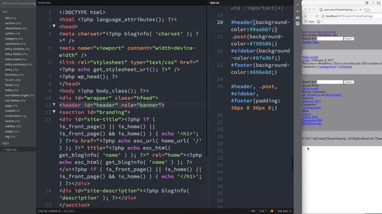Open entry.php in the file tree

click(x=12, y=70)
